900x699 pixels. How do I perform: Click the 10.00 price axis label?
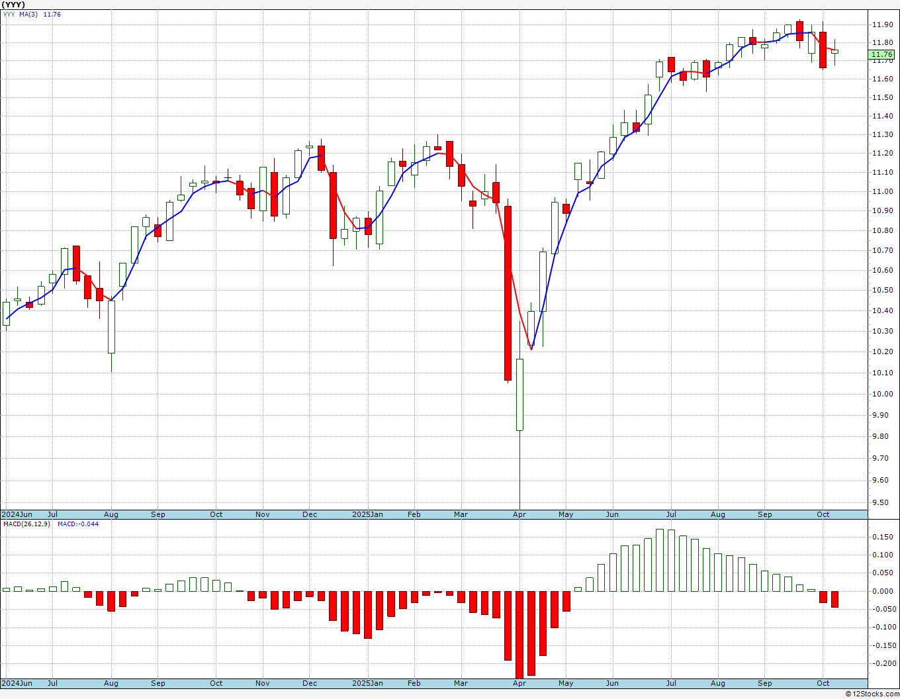pos(882,395)
